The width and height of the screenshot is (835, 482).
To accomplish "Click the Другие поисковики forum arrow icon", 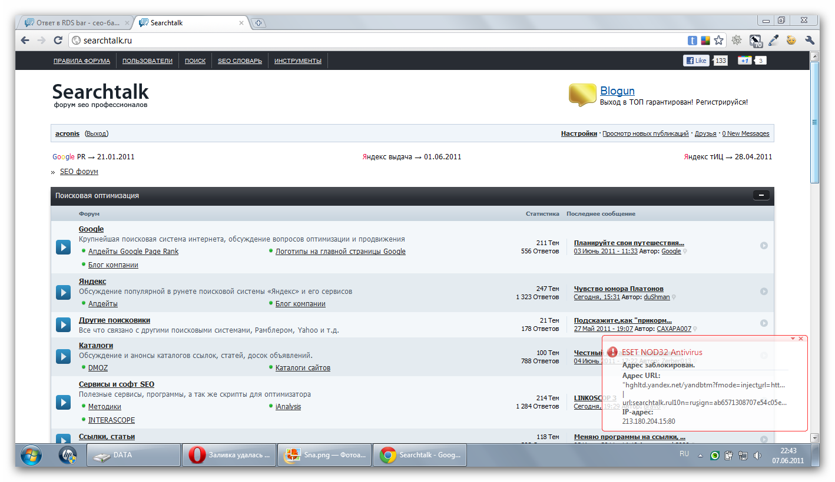I will (63, 324).
